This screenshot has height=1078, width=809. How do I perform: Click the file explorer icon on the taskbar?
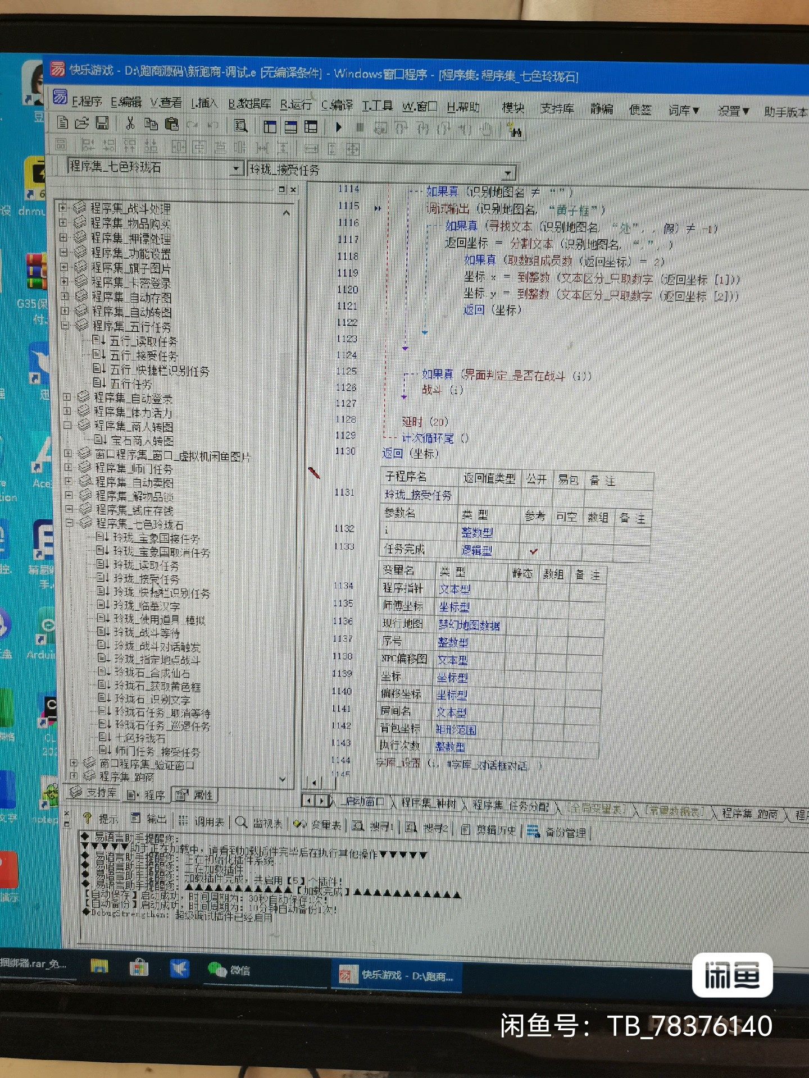point(99,966)
